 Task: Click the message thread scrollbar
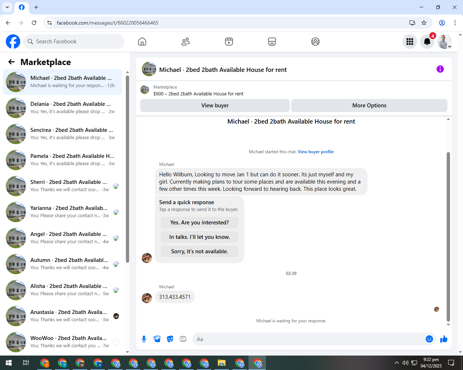(448, 237)
